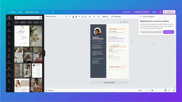The width and height of the screenshot is (182, 102).
Task: Open the Файл menu
Action: pyautogui.click(x=20, y=12)
